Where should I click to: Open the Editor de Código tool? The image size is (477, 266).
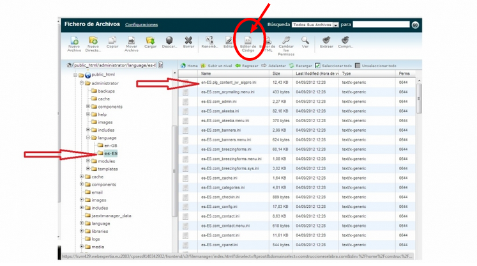pyautogui.click(x=248, y=40)
